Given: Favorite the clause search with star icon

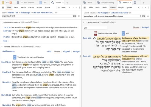Looking at the screenshot, I should [148, 16].
